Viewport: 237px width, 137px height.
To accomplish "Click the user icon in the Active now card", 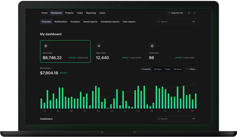I will pyautogui.click(x=152, y=46).
